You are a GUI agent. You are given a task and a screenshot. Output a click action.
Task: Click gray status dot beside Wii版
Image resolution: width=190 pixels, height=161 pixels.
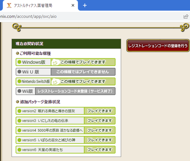point(19,91)
